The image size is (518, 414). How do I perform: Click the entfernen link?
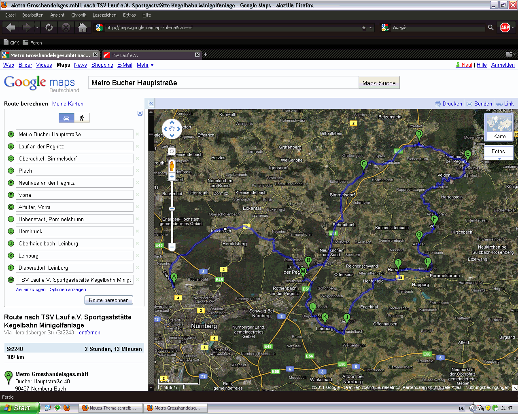coord(89,333)
